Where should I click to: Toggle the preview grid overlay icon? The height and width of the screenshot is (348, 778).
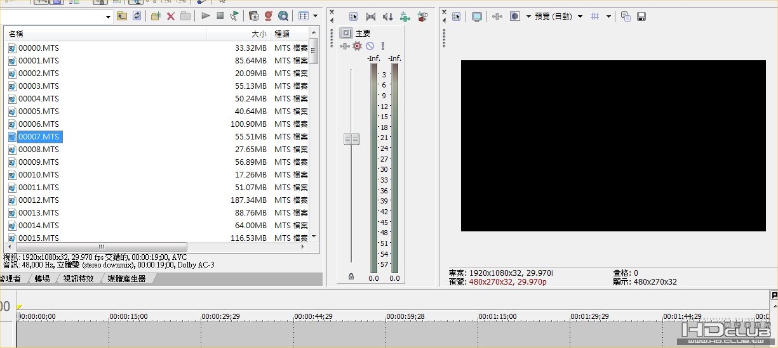(595, 16)
